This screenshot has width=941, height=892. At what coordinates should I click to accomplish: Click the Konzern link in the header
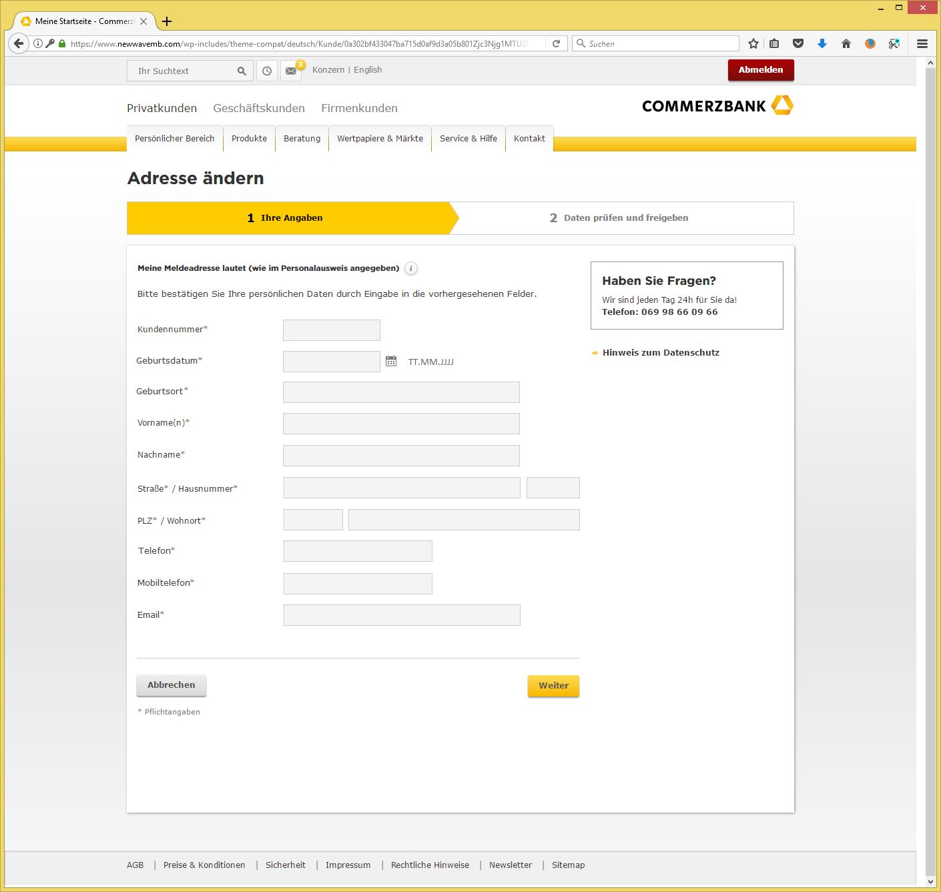tap(328, 70)
